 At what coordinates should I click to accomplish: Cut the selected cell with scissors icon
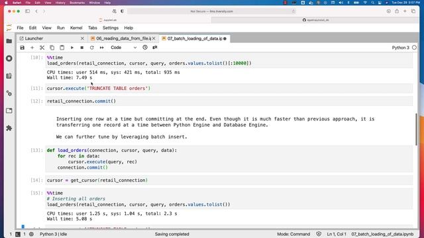point(42,48)
